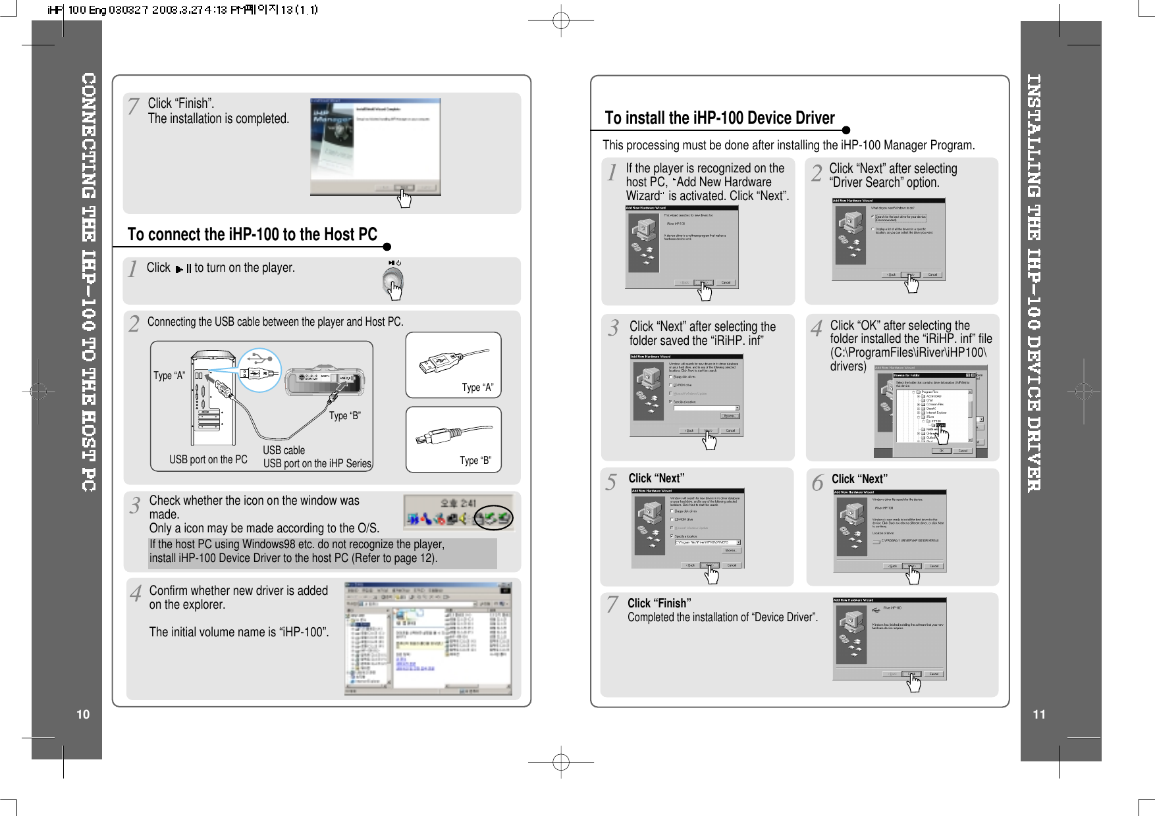Click the iHP Manager install-complete screenshot

click(x=375, y=147)
